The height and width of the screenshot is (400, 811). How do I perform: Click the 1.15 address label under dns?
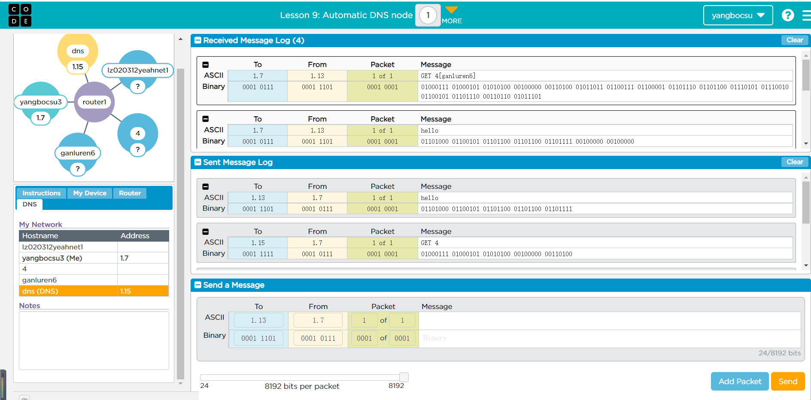(78, 67)
